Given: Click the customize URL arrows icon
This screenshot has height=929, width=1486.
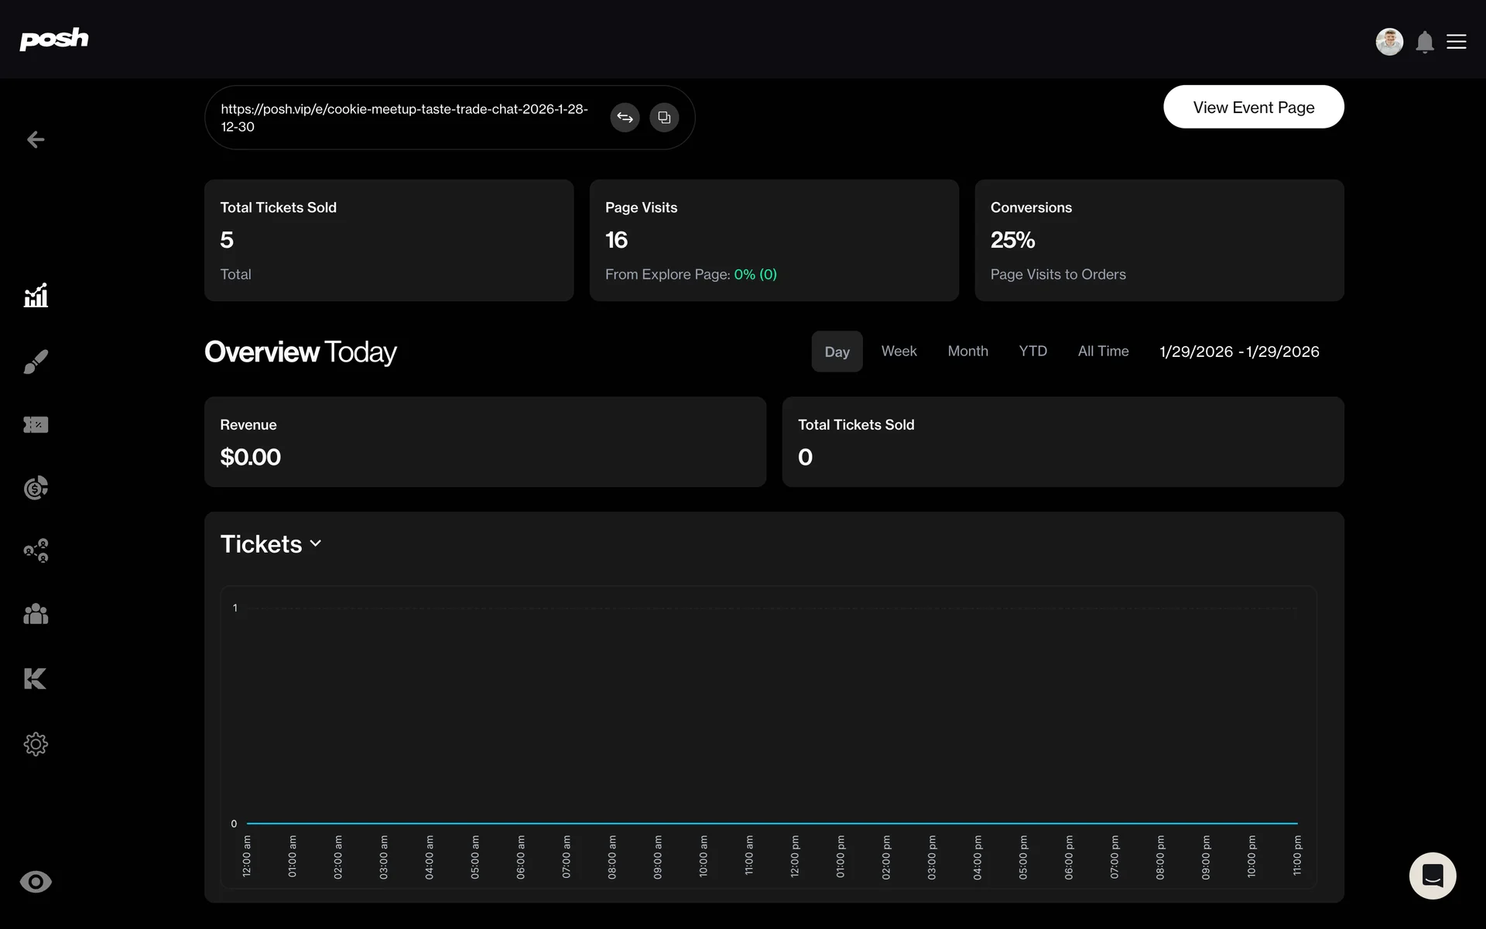Looking at the screenshot, I should 625,118.
